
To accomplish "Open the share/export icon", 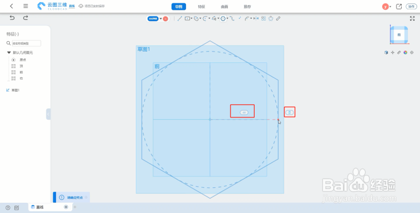I will [x=399, y=6].
